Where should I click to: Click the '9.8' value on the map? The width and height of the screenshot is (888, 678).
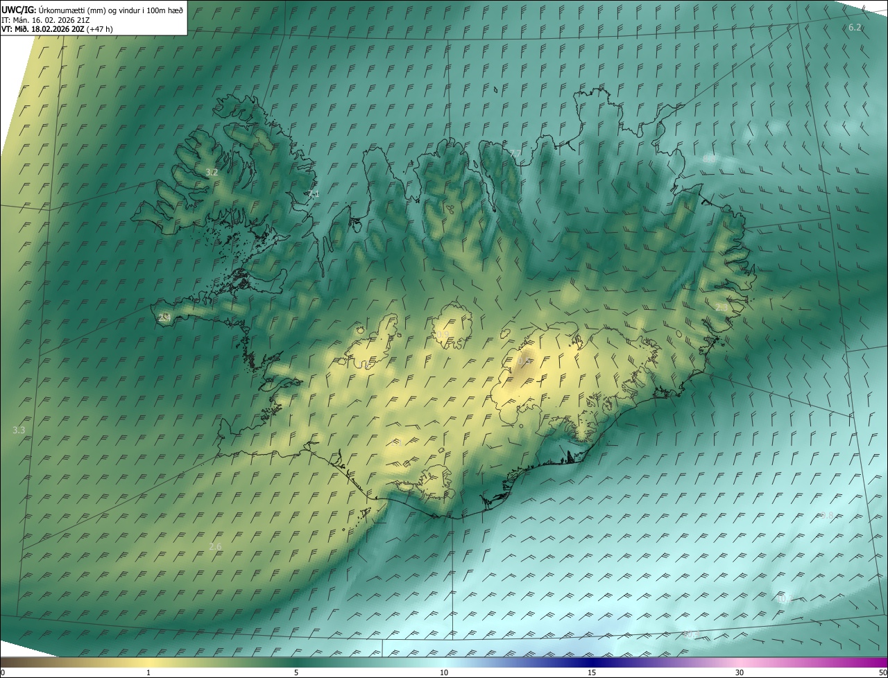tap(827, 516)
